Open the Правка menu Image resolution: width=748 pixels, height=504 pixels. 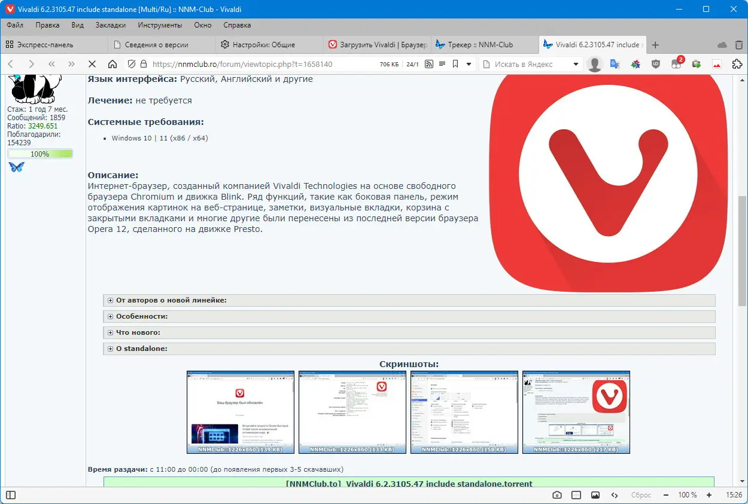[x=47, y=25]
